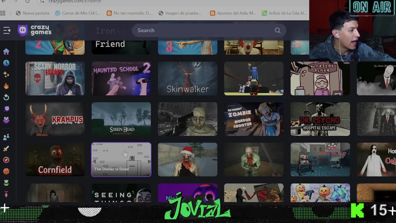
Task: Open The Owner Is Dead game
Action: click(x=121, y=160)
